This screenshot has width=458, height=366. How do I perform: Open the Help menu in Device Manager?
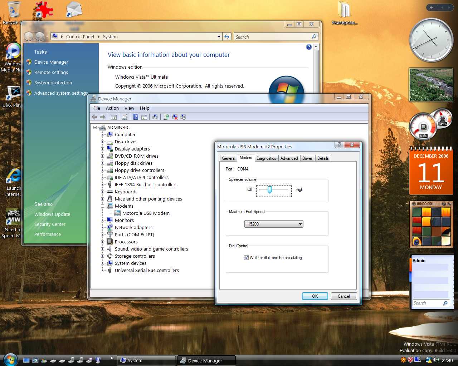point(145,108)
